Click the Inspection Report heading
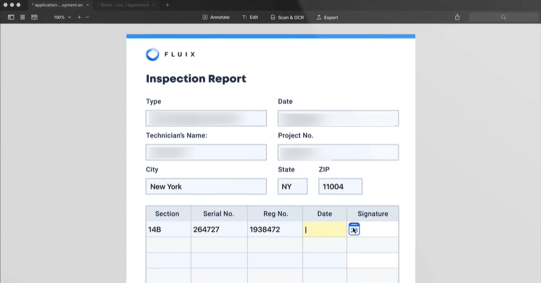 coord(196,78)
